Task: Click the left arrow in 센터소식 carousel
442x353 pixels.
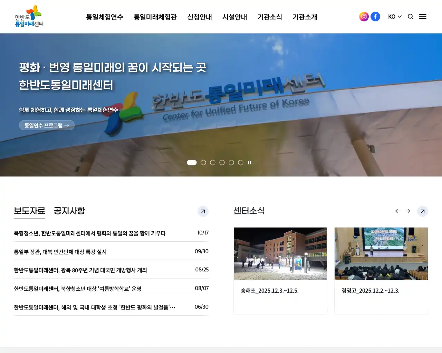Action: (397, 211)
